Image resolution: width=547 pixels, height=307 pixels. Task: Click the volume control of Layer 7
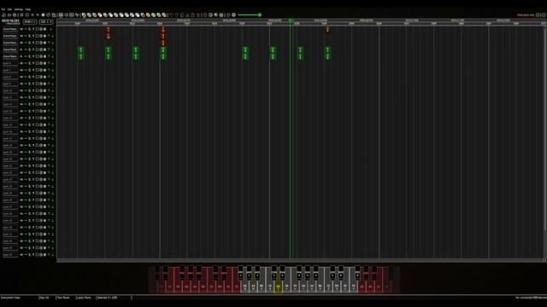click(21, 70)
